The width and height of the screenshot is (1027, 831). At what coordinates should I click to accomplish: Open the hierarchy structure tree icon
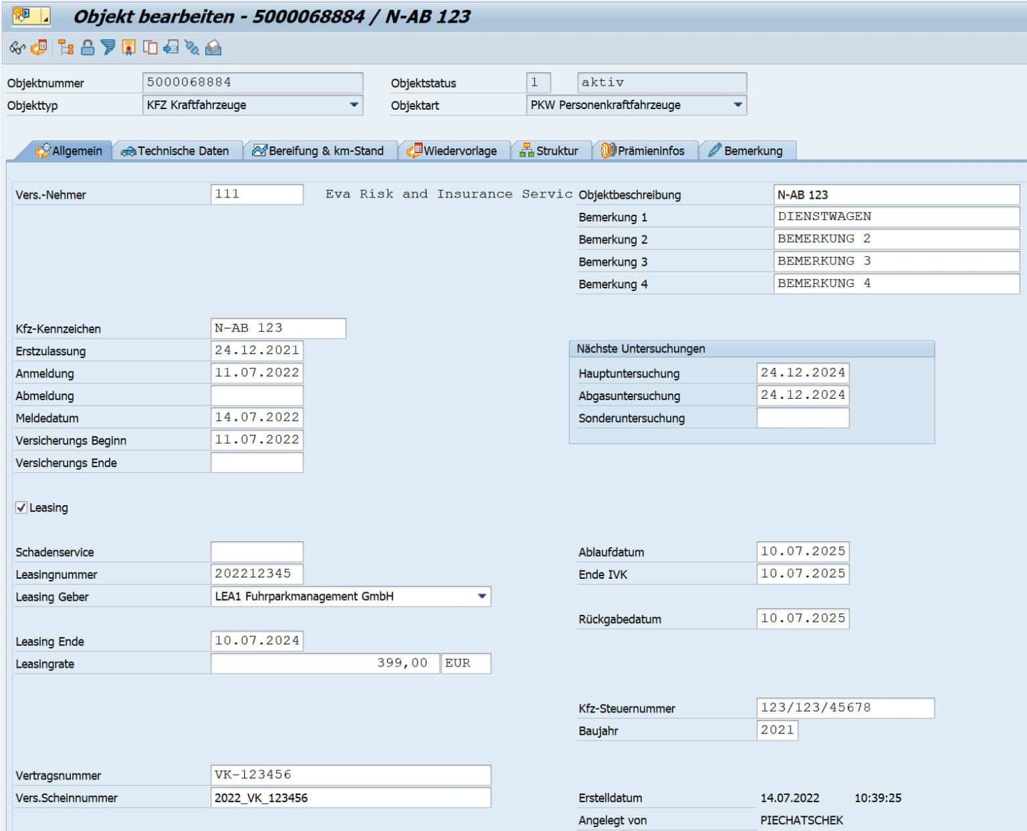[x=66, y=48]
